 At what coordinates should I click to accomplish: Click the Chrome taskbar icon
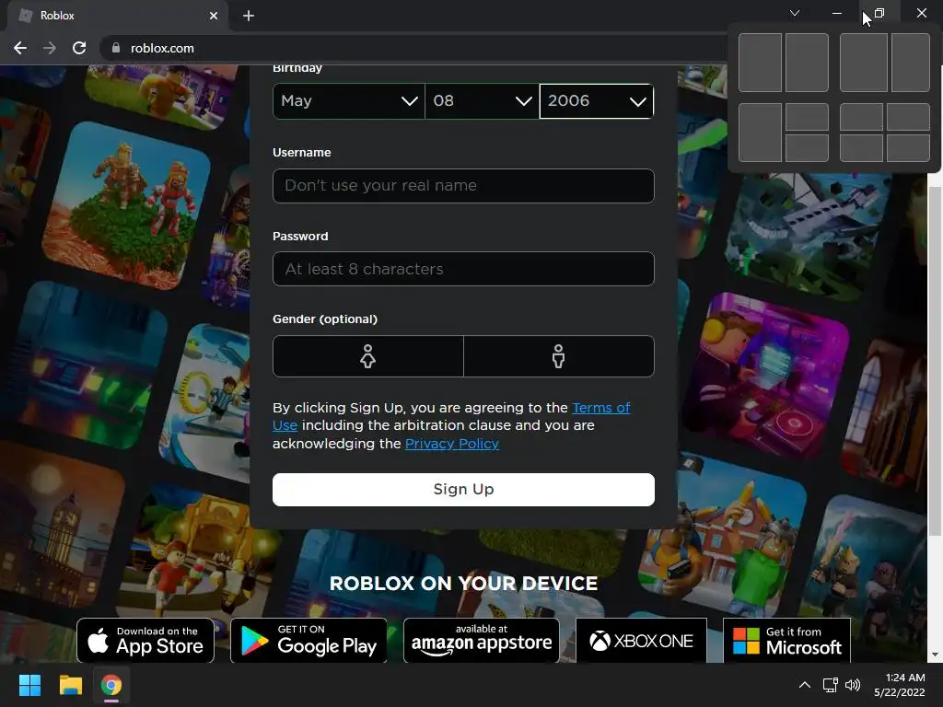(111, 685)
